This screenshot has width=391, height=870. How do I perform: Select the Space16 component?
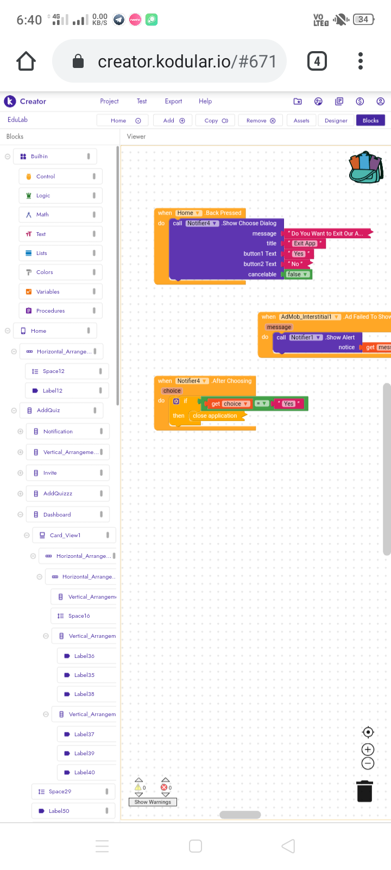coord(84,616)
